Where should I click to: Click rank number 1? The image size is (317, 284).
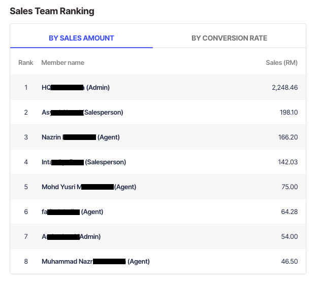(x=26, y=87)
